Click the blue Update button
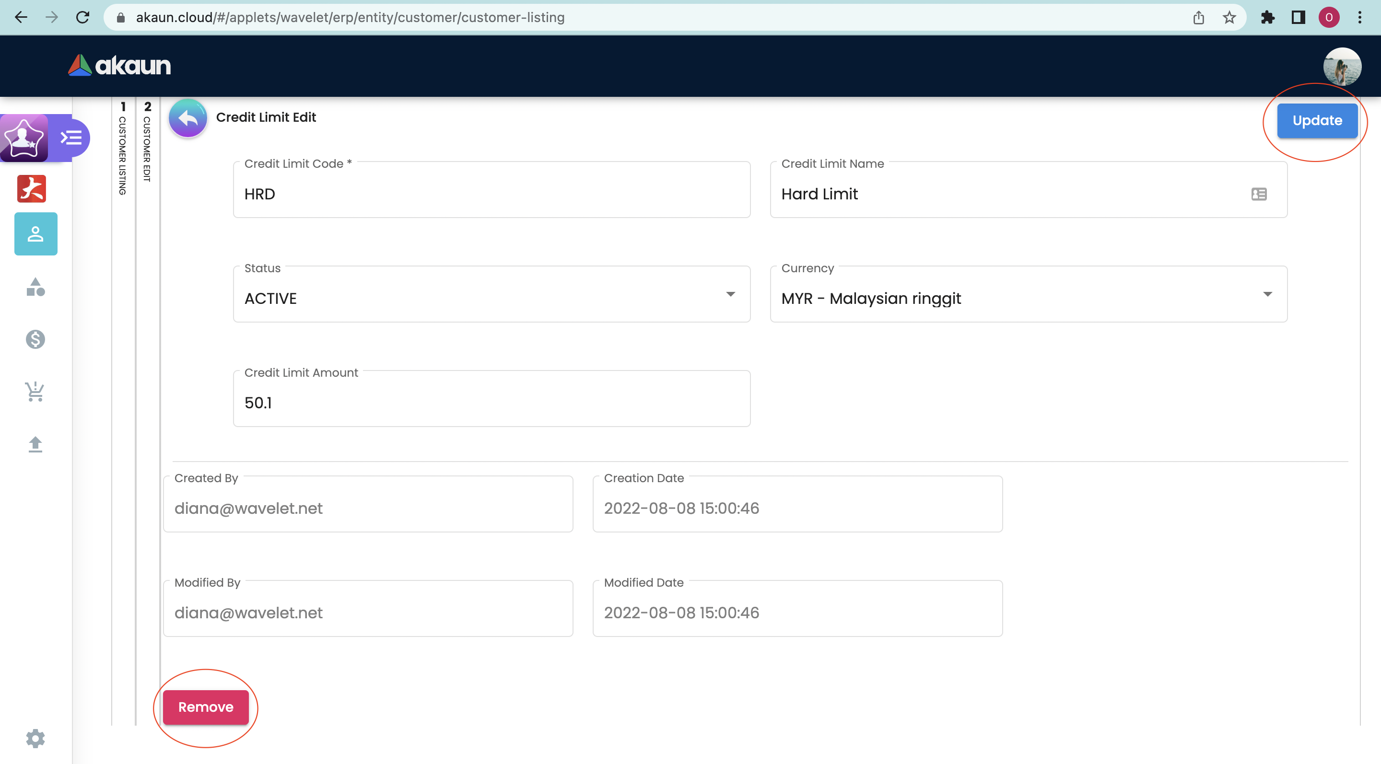This screenshot has width=1381, height=764. point(1317,121)
